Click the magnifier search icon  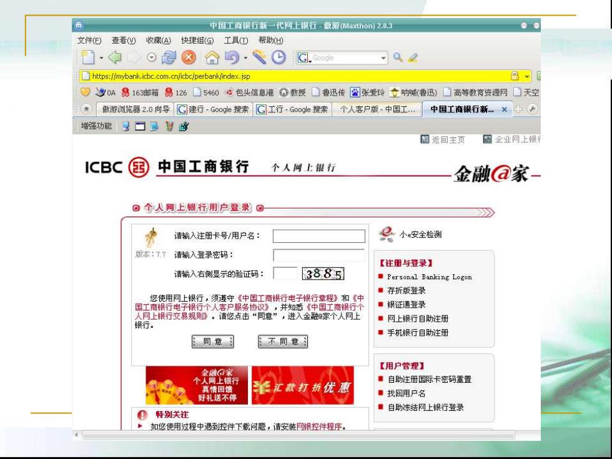398,57
